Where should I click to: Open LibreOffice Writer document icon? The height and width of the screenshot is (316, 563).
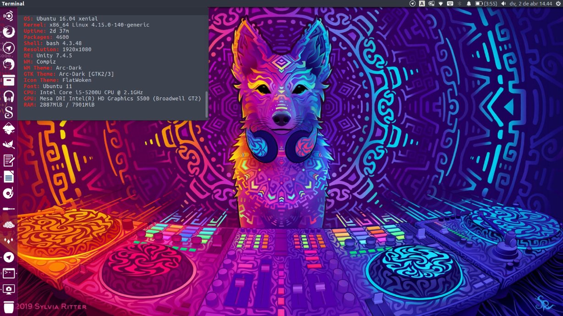click(8, 177)
